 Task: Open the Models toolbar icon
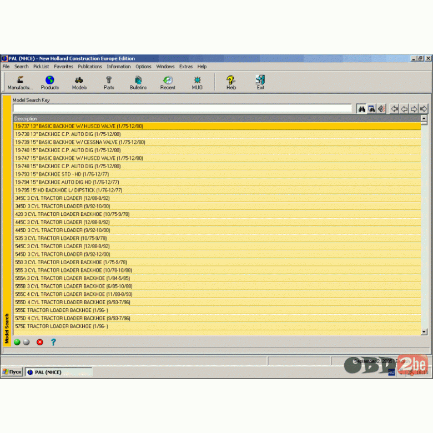click(79, 83)
